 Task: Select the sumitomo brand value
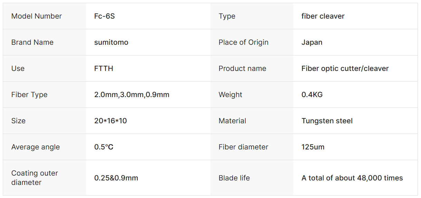[x=111, y=42]
